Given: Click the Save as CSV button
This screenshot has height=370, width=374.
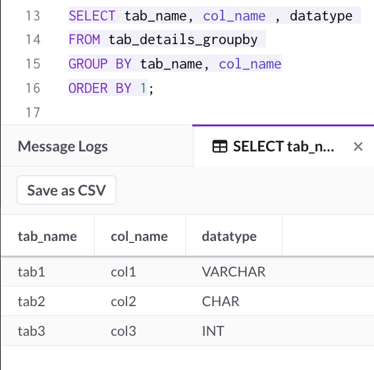Looking at the screenshot, I should point(67,190).
